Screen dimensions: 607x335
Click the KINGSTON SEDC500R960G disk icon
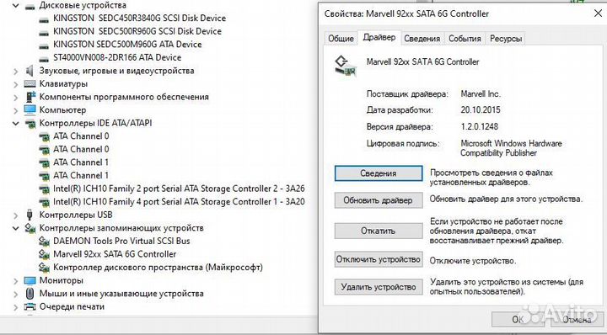(x=44, y=32)
